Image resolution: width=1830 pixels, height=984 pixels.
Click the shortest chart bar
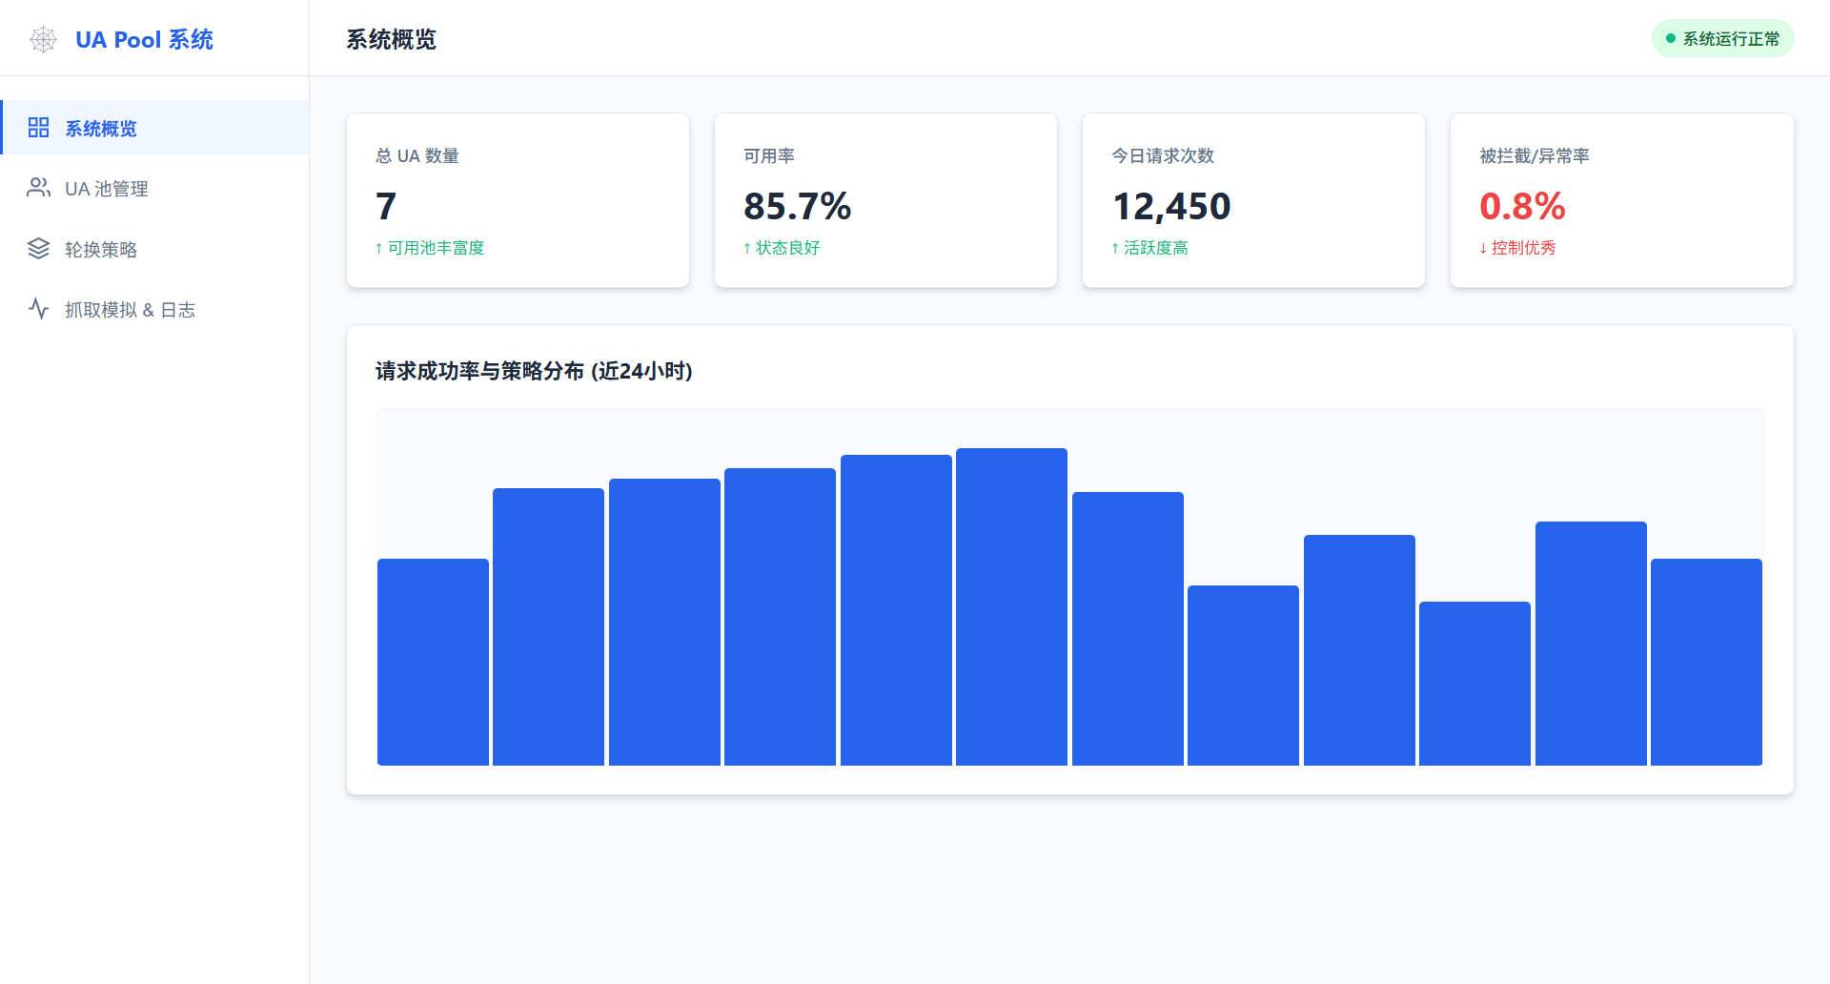point(1474,683)
